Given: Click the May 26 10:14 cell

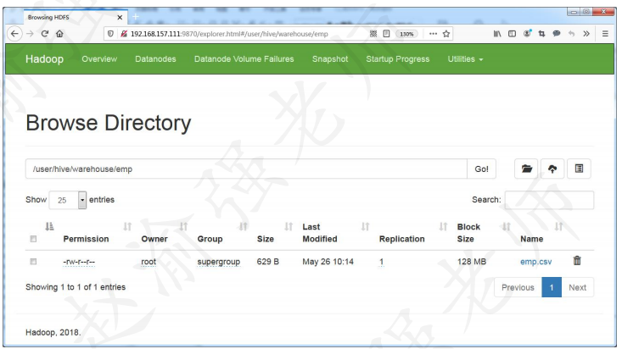Looking at the screenshot, I should coord(328,262).
